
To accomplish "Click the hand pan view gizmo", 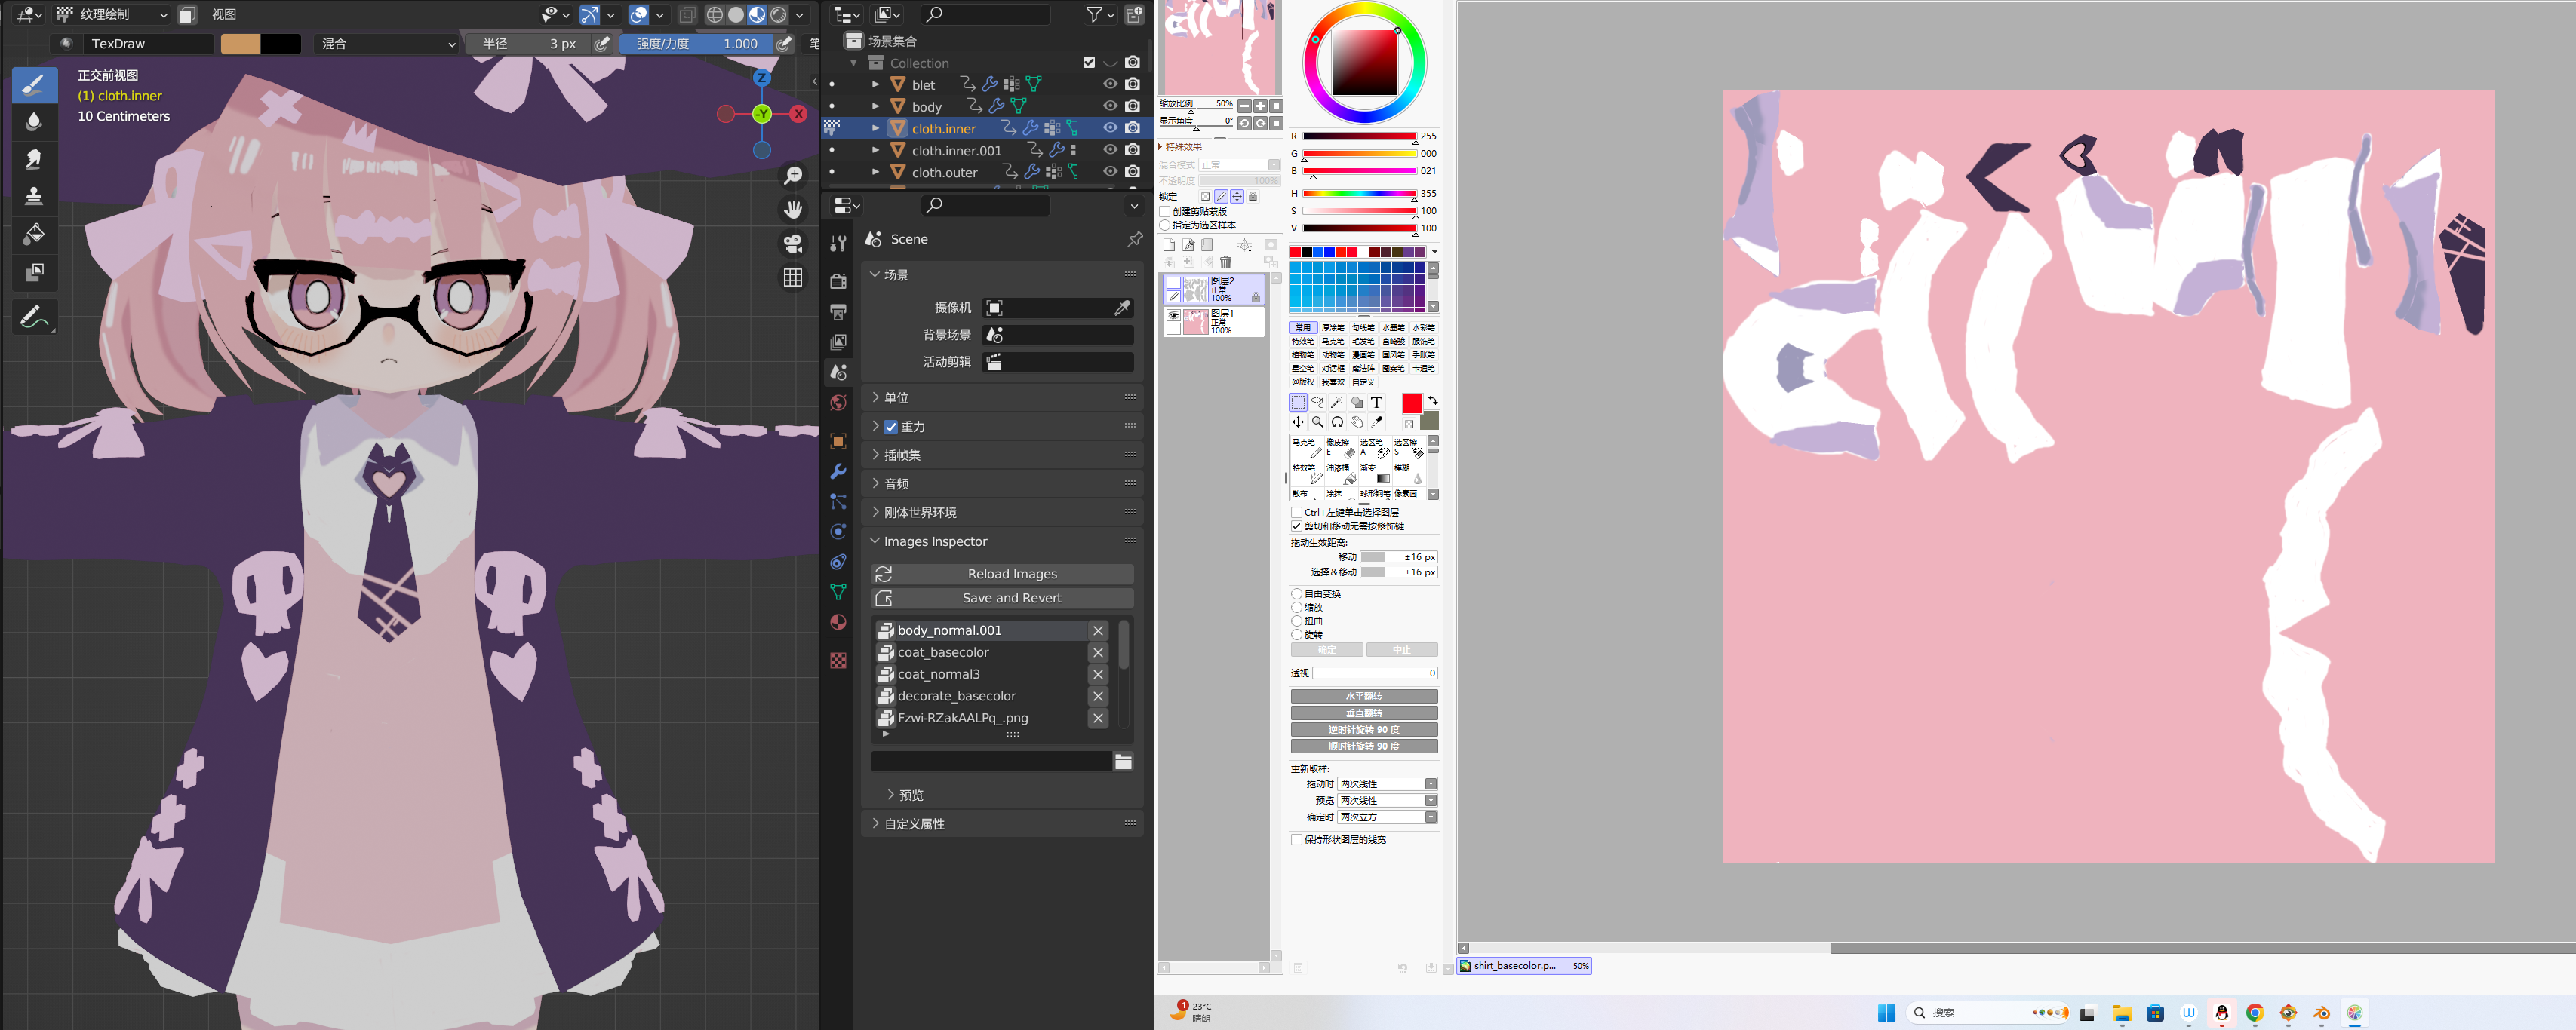I will pyautogui.click(x=793, y=210).
